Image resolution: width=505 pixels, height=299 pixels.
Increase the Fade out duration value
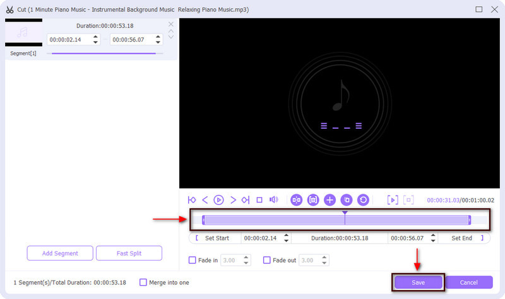(x=324, y=257)
